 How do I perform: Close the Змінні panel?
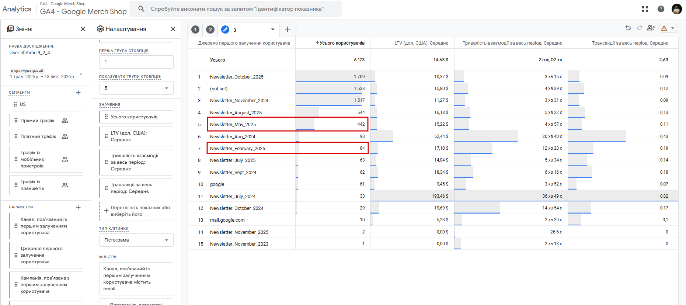pos(83,29)
